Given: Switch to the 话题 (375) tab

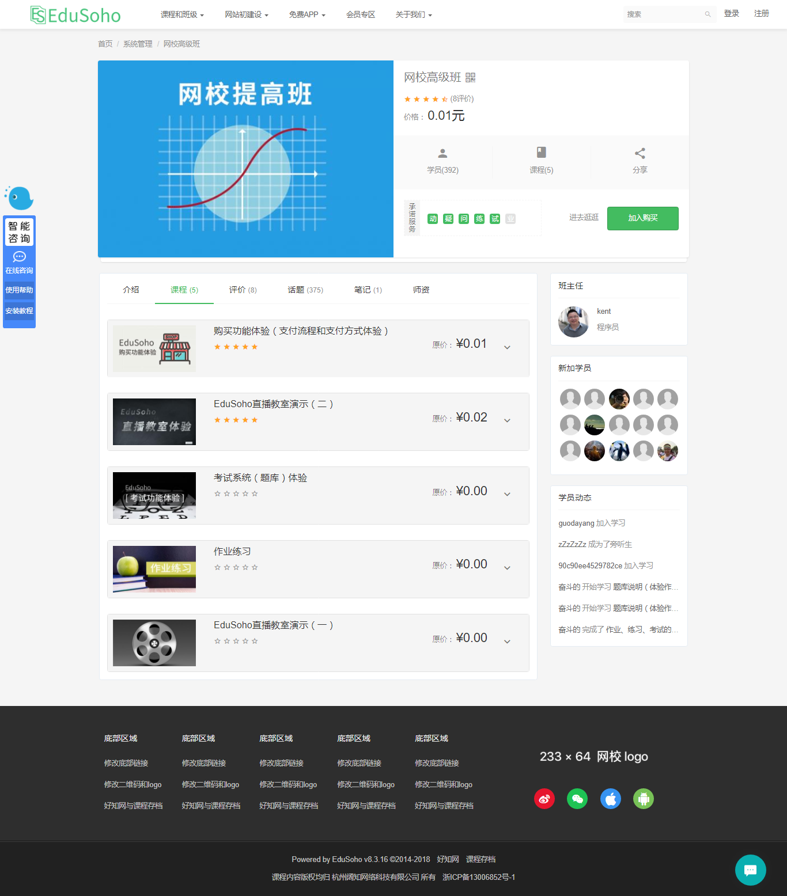Looking at the screenshot, I should (305, 290).
